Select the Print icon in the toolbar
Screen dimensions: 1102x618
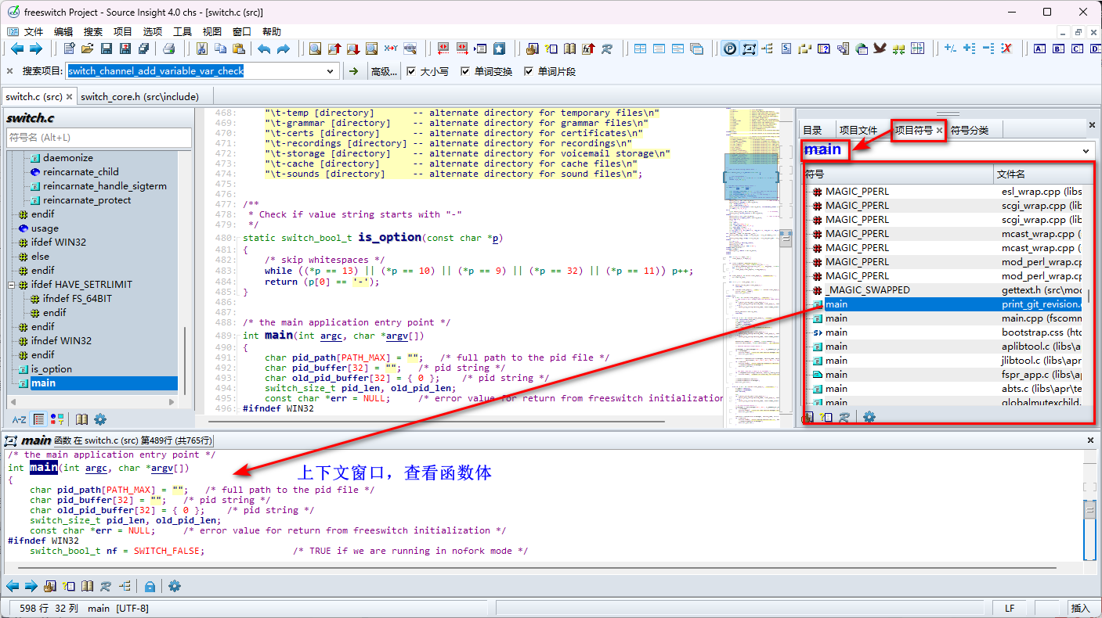pos(171,48)
